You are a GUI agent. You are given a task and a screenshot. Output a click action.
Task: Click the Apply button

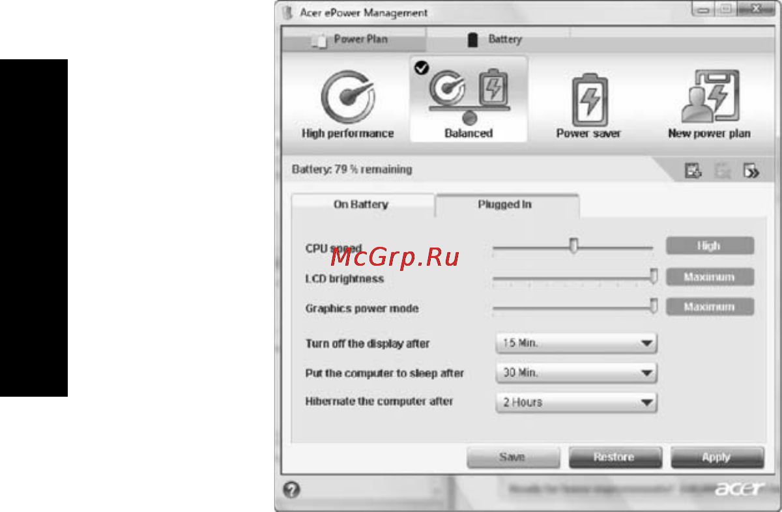coord(716,457)
